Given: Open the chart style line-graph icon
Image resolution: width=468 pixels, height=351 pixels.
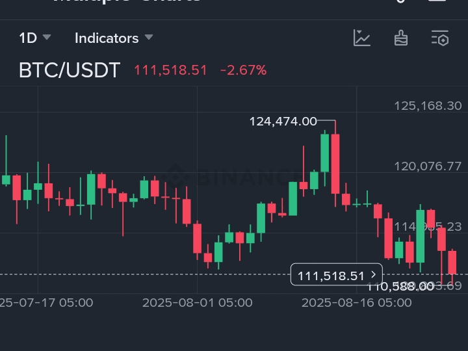Looking at the screenshot, I should pos(362,38).
